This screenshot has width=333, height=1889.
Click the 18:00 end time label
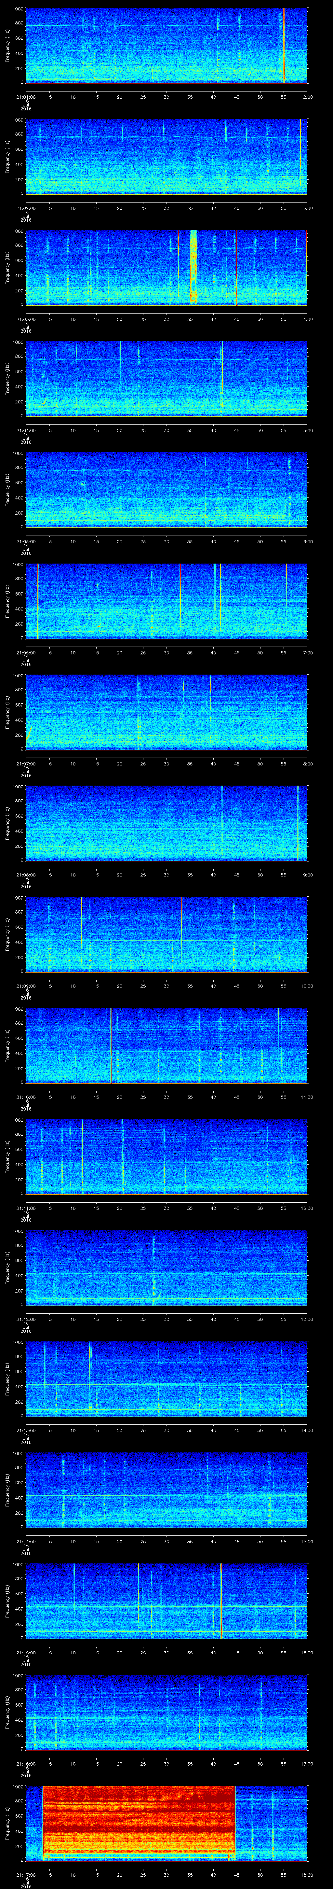click(x=307, y=1874)
